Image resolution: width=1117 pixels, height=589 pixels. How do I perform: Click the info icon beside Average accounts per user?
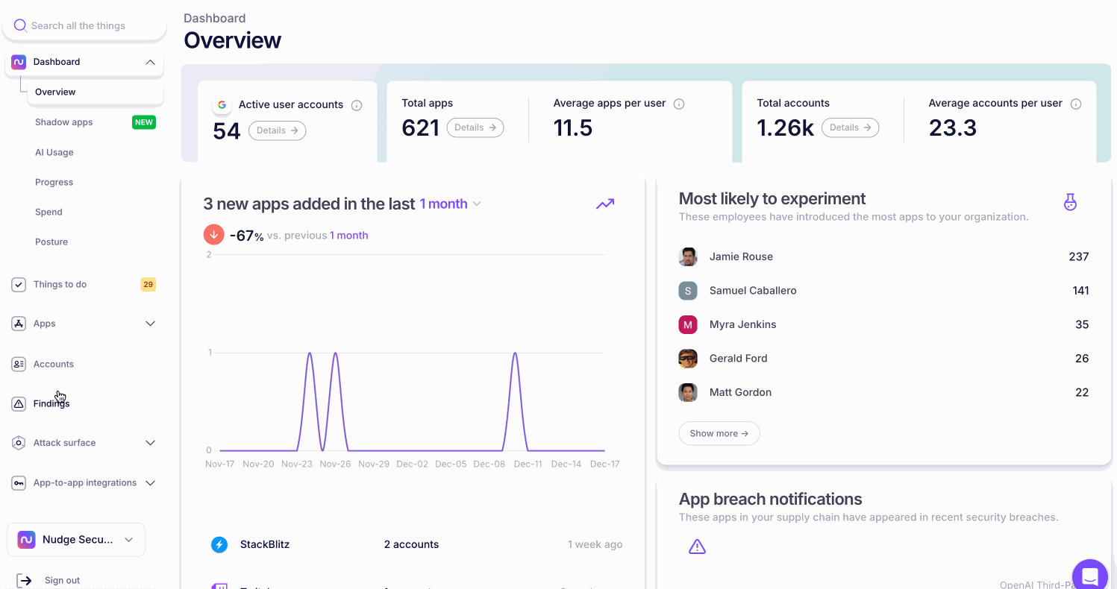tap(1076, 104)
